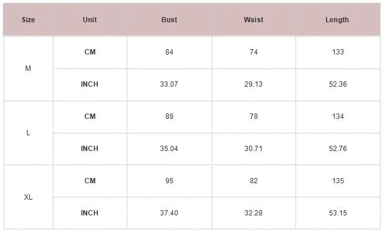Select length value 52.76 cell
Image resolution: width=384 pixels, height=233 pixels.
(x=338, y=149)
